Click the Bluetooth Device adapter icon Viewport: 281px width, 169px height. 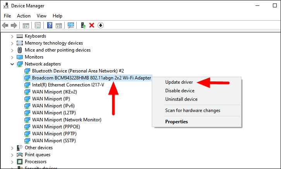(x=27, y=71)
